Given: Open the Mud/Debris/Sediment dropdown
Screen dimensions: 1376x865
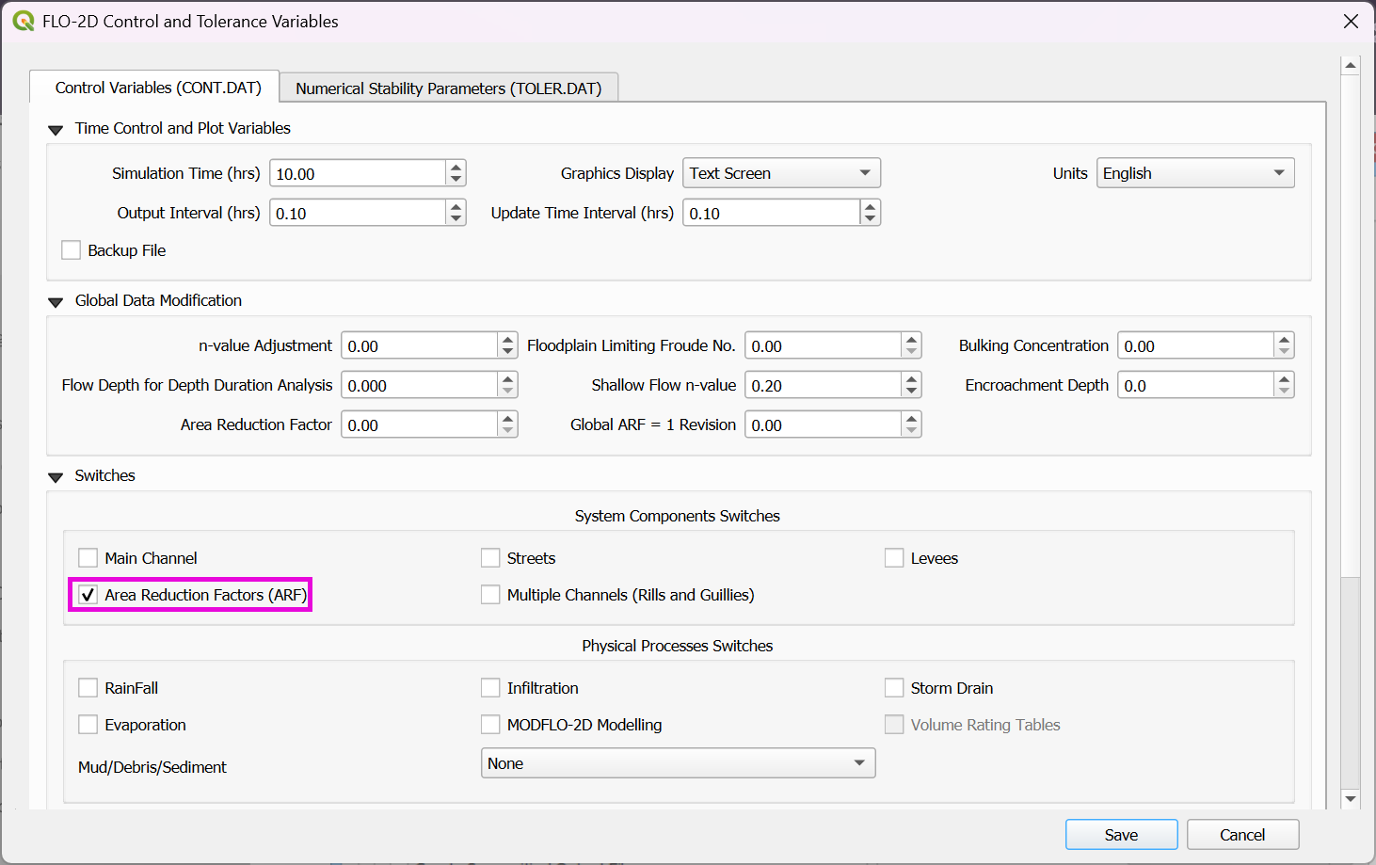Looking at the screenshot, I should tap(678, 763).
